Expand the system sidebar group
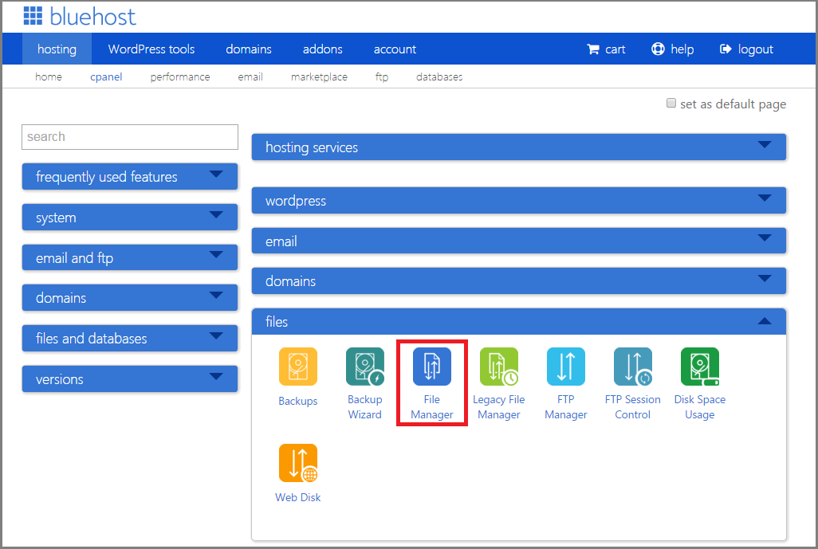Viewport: 818px width, 549px height. click(130, 218)
